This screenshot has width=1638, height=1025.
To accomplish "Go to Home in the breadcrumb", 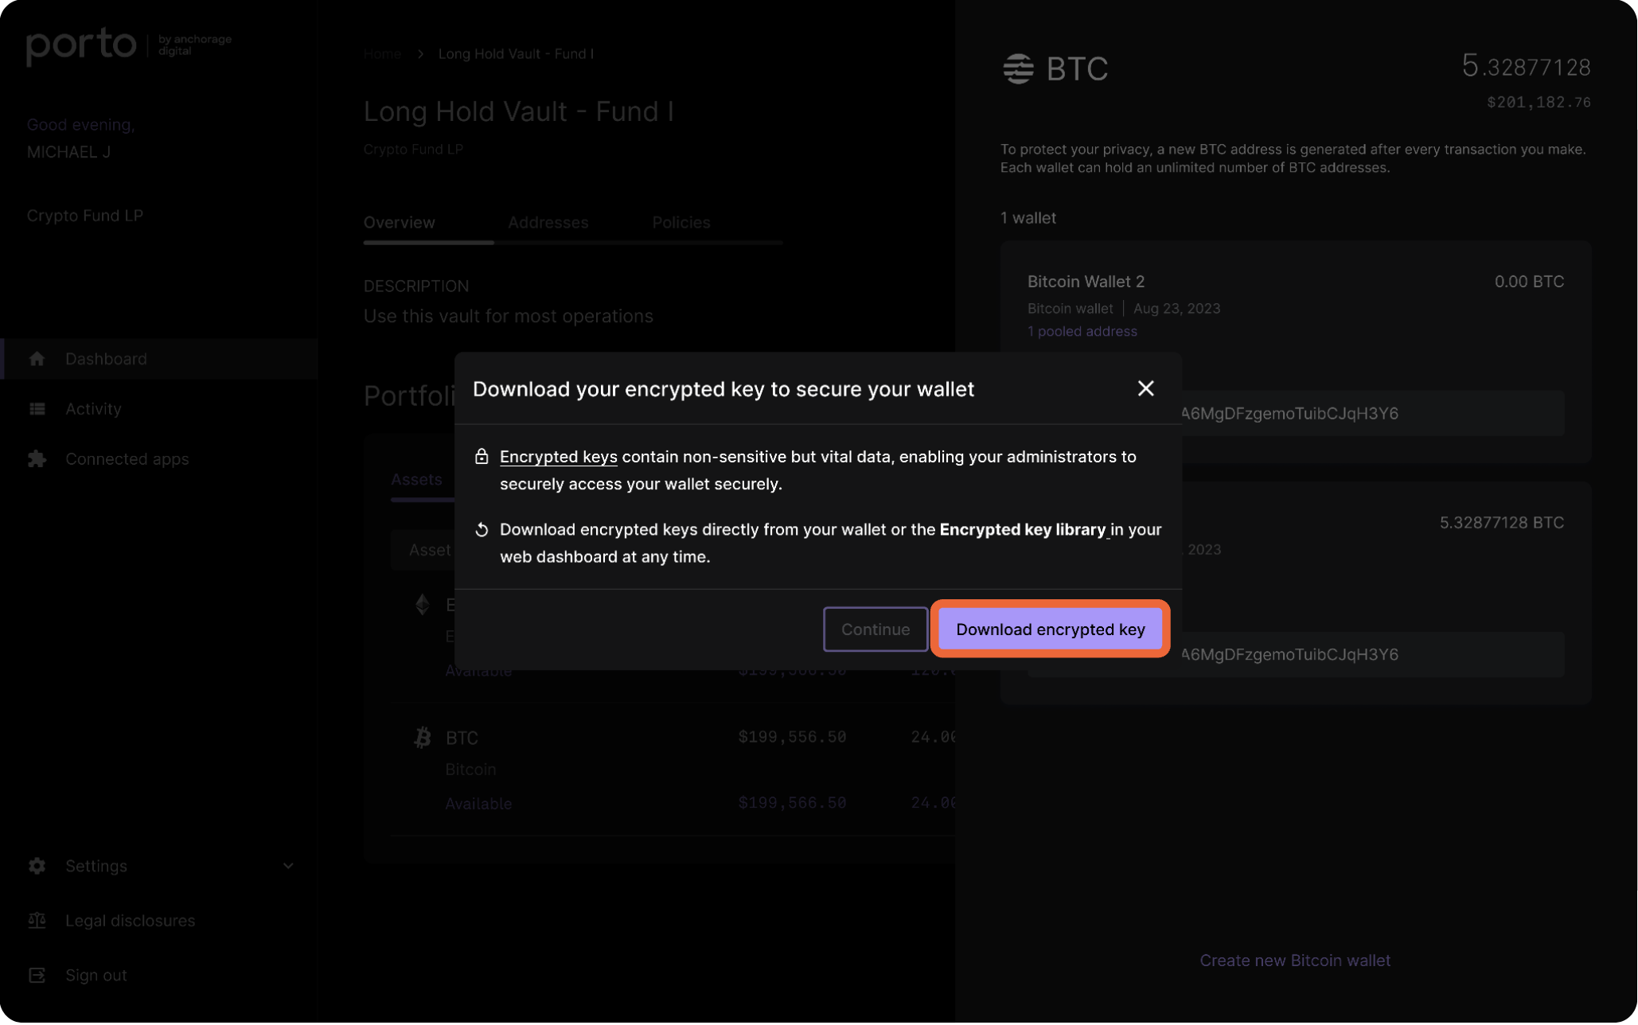I will tap(382, 54).
